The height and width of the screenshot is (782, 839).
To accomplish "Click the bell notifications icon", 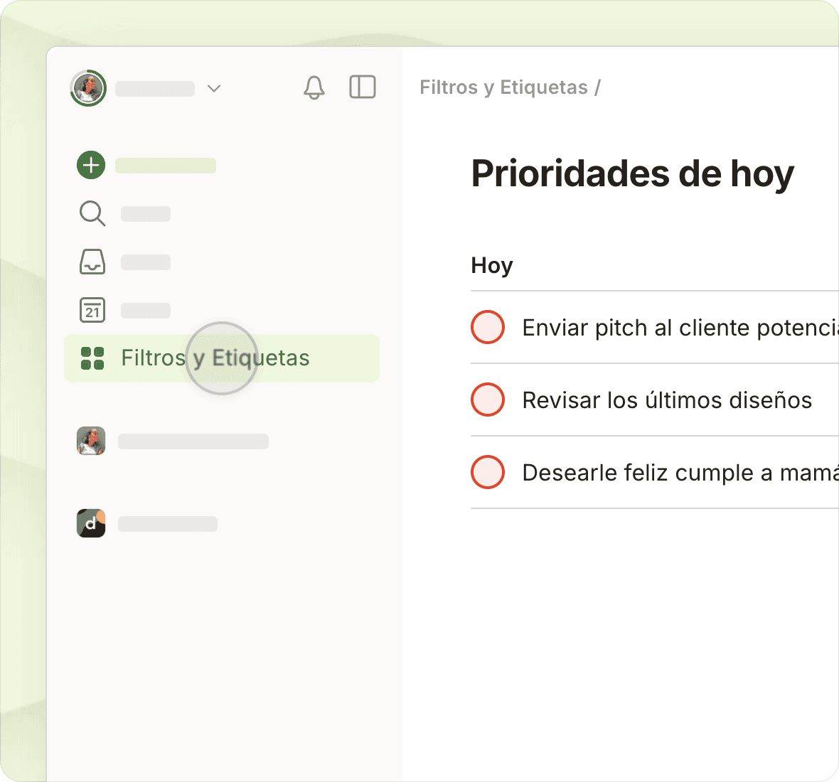I will click(x=314, y=87).
